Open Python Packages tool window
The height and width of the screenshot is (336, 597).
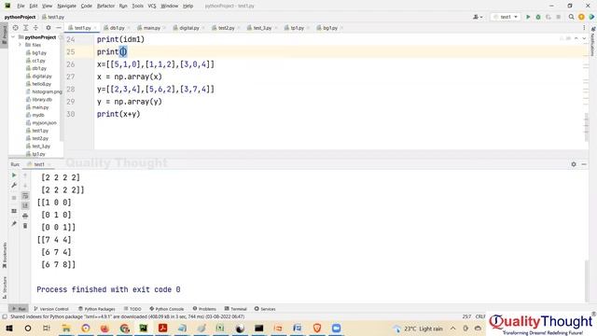click(x=97, y=309)
